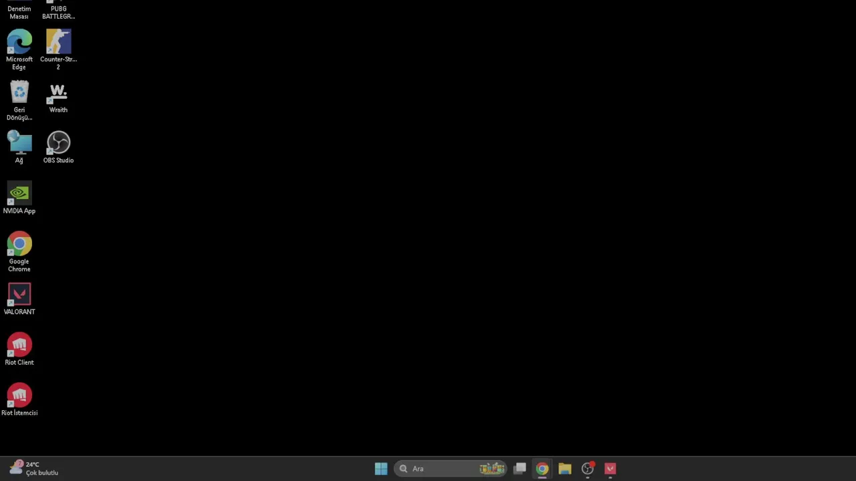The width and height of the screenshot is (856, 481).
Task: Switch to Google Chrome in the taskbar
Action: [x=542, y=469]
